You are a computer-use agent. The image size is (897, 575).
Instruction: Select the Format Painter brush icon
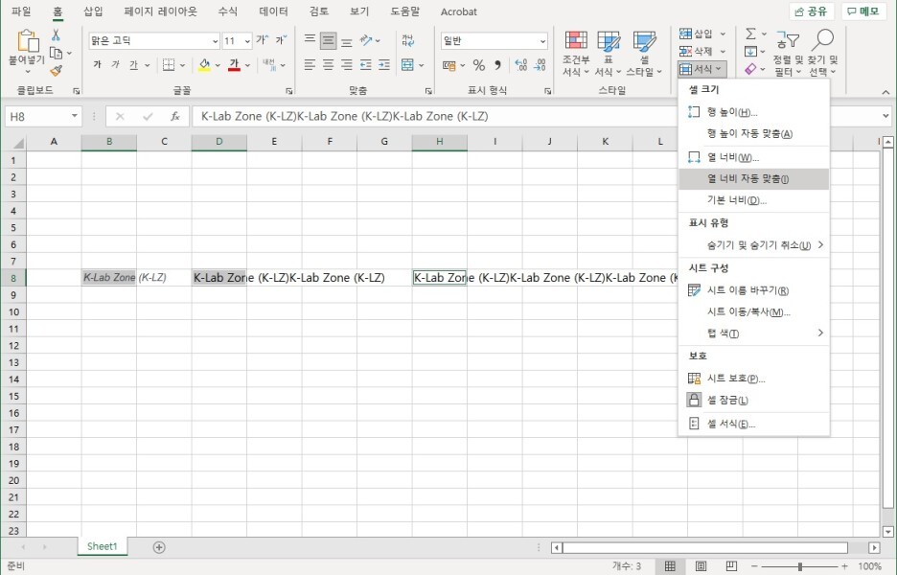click(x=56, y=71)
